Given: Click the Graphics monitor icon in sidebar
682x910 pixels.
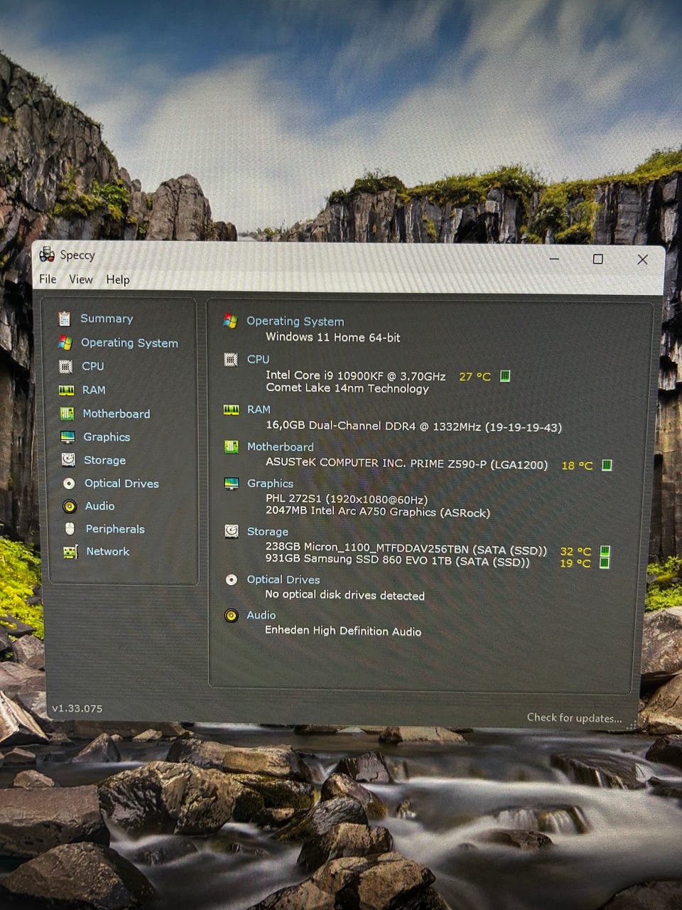Looking at the screenshot, I should (x=67, y=437).
